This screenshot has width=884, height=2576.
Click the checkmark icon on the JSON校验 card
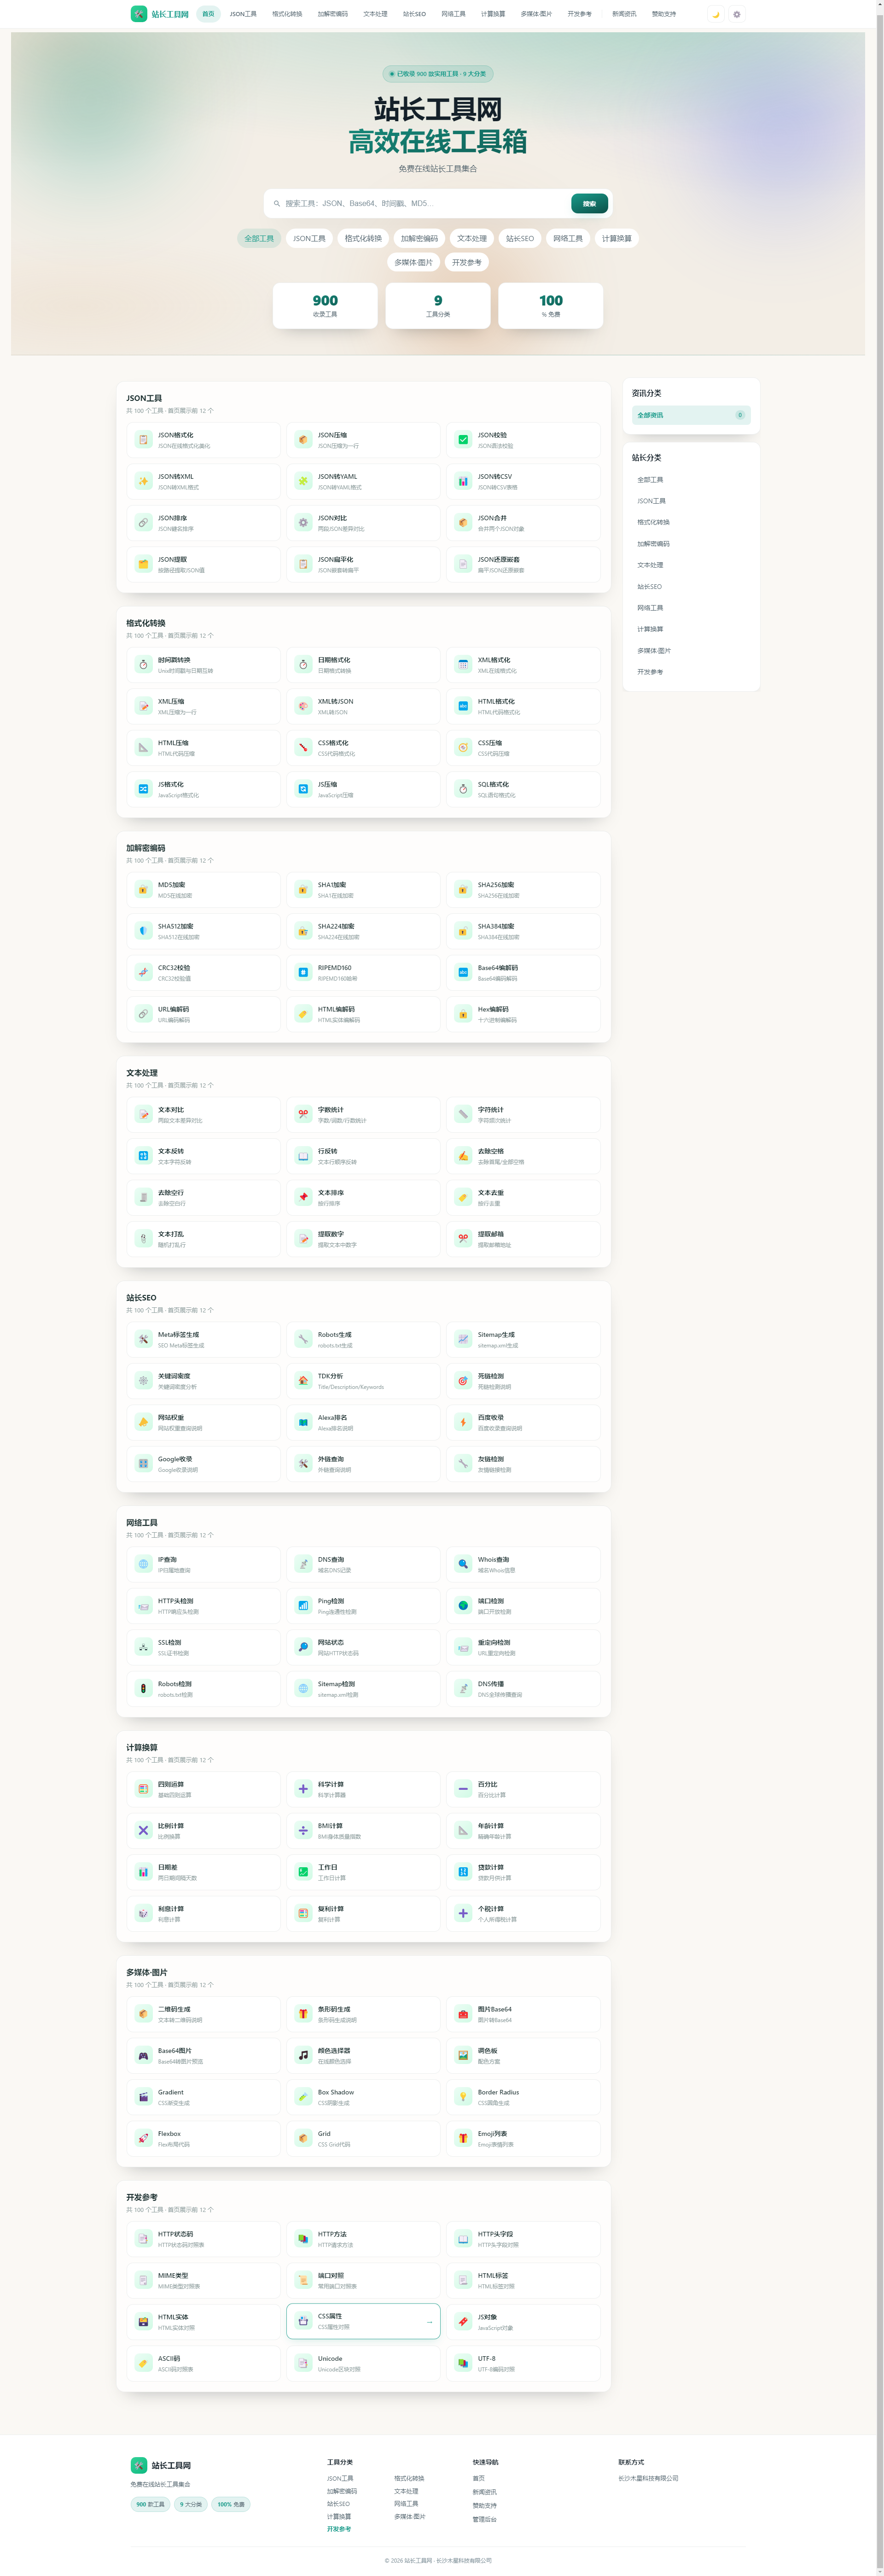(464, 440)
